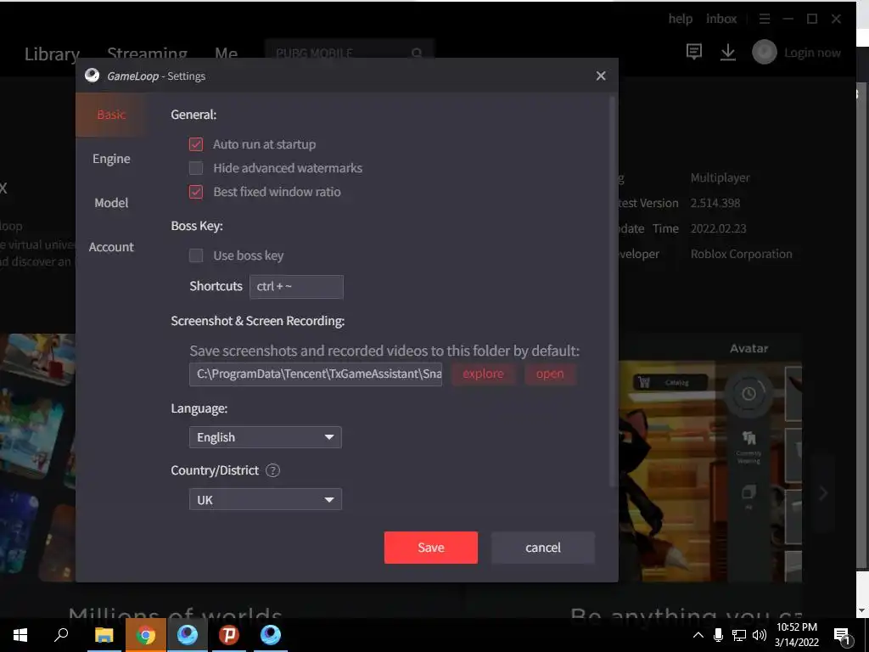Uncheck Best fixed window ratio
Image resolution: width=869 pixels, height=652 pixels.
click(196, 192)
